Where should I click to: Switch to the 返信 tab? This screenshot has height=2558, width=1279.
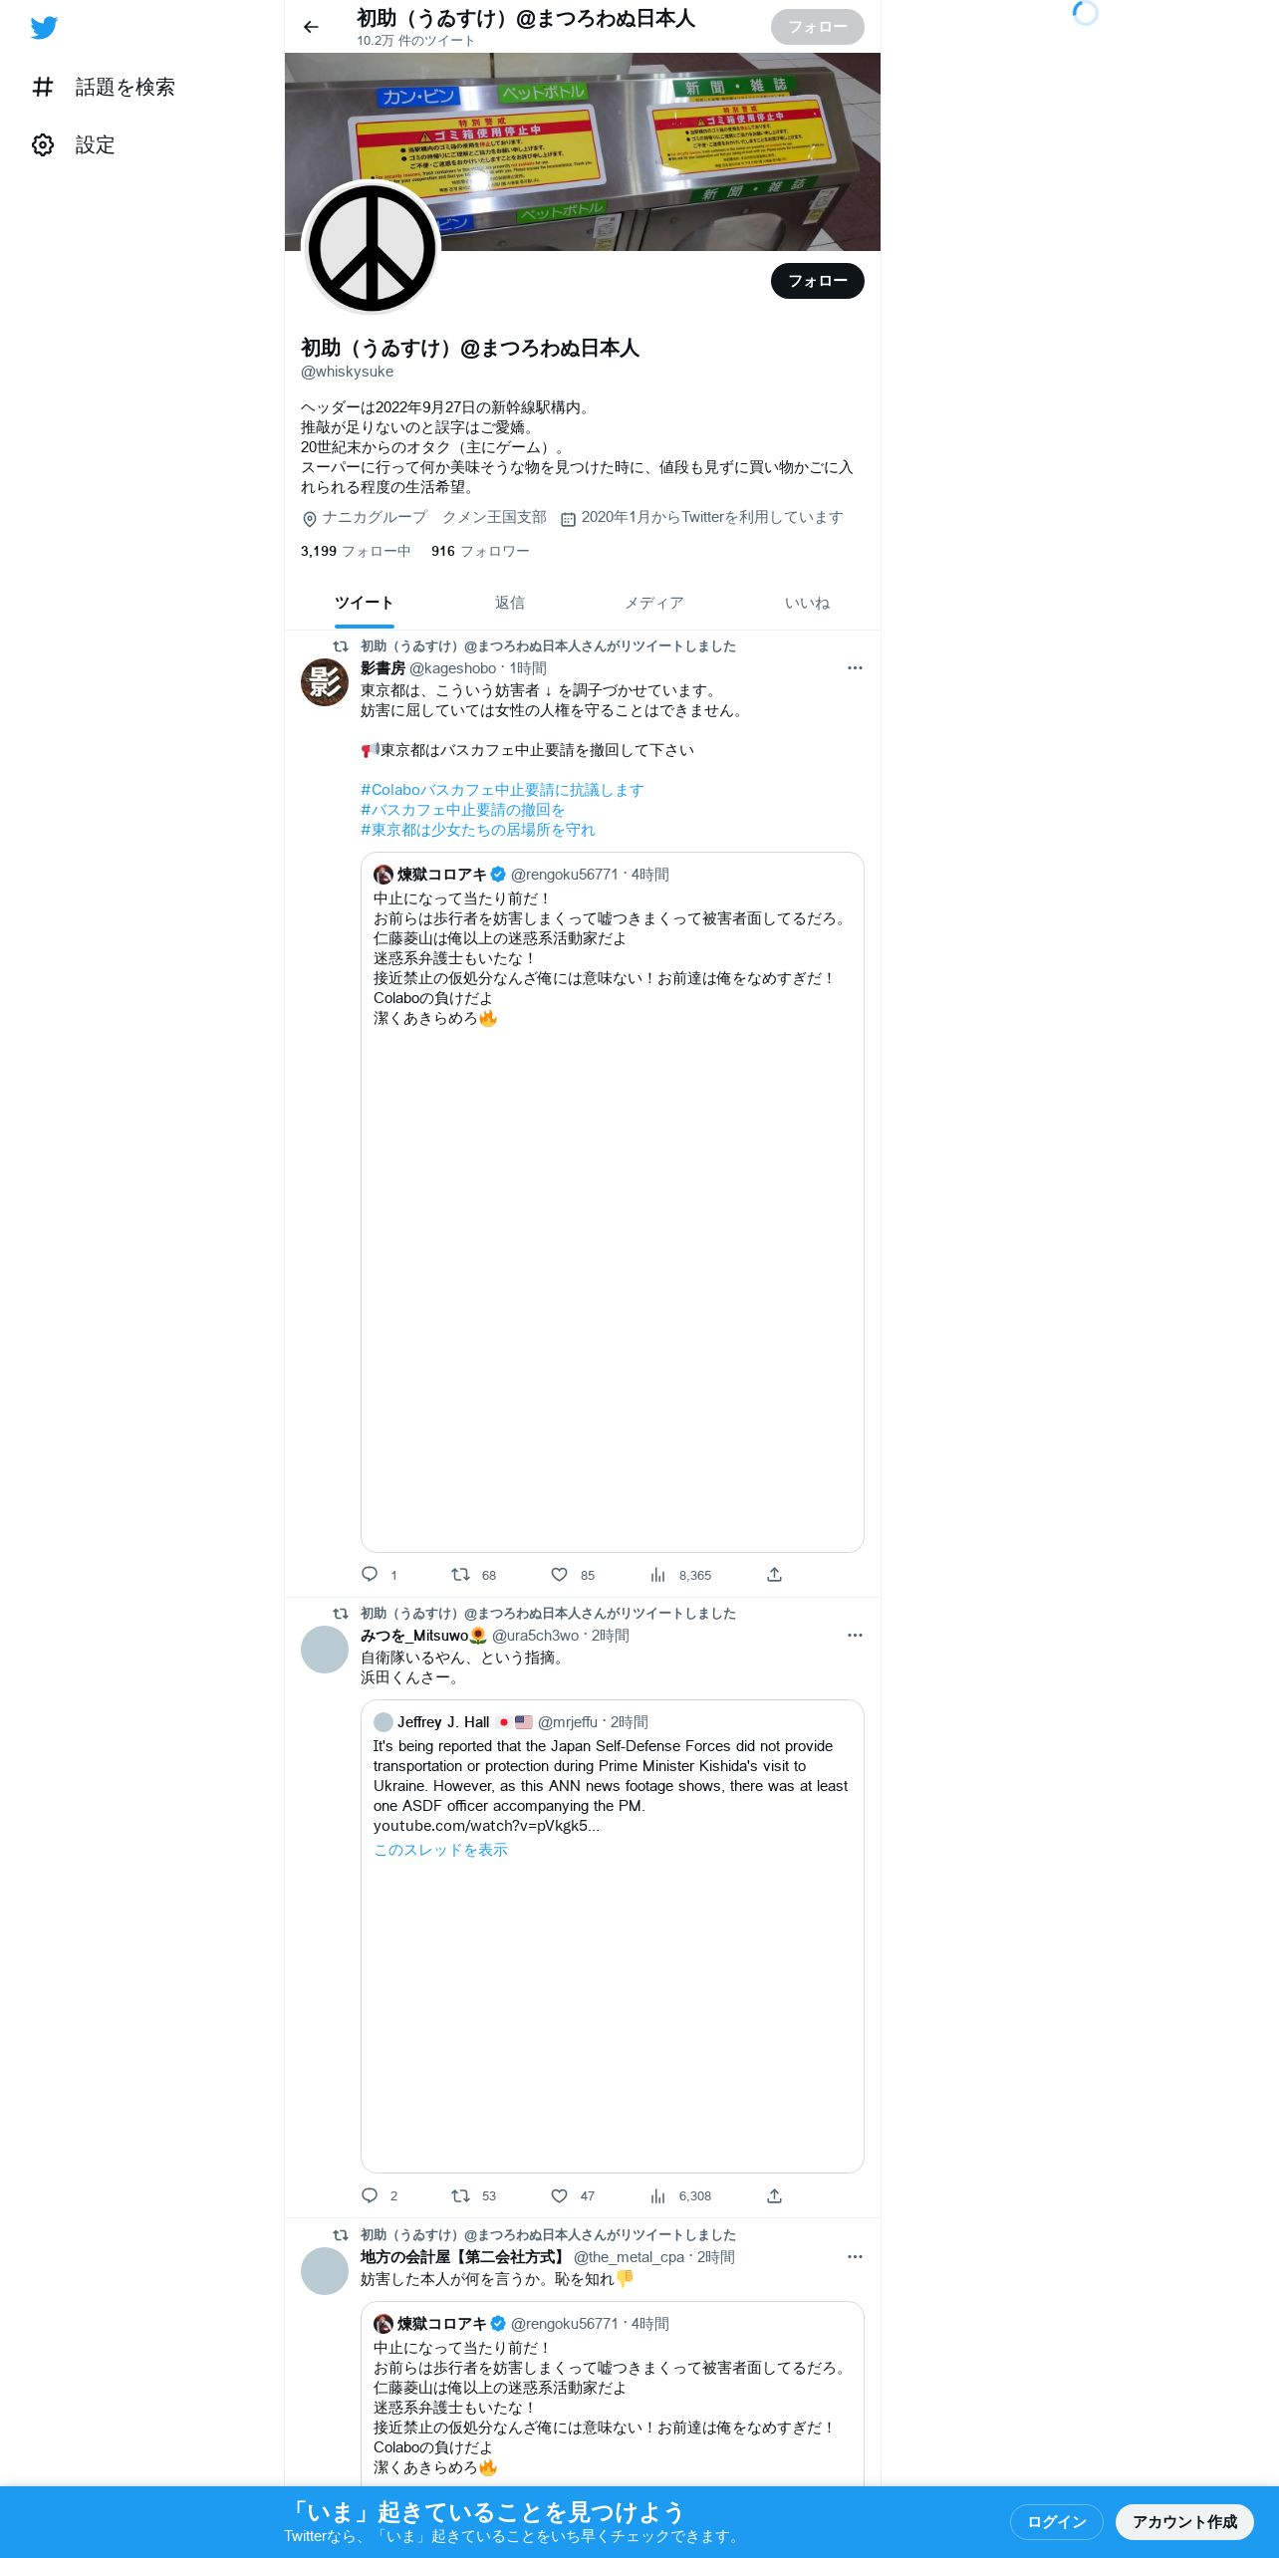point(510,604)
